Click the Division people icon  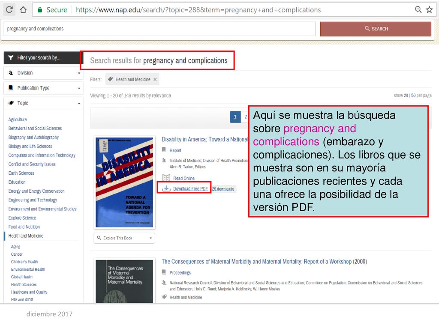11,73
